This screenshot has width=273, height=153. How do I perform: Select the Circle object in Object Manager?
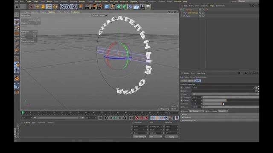pyautogui.click(x=188, y=16)
